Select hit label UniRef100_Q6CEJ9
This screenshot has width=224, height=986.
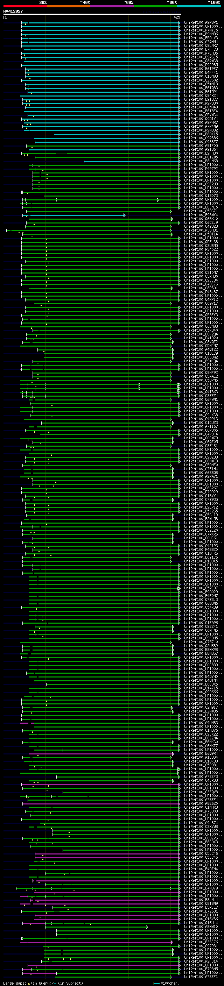[x=201, y=223]
